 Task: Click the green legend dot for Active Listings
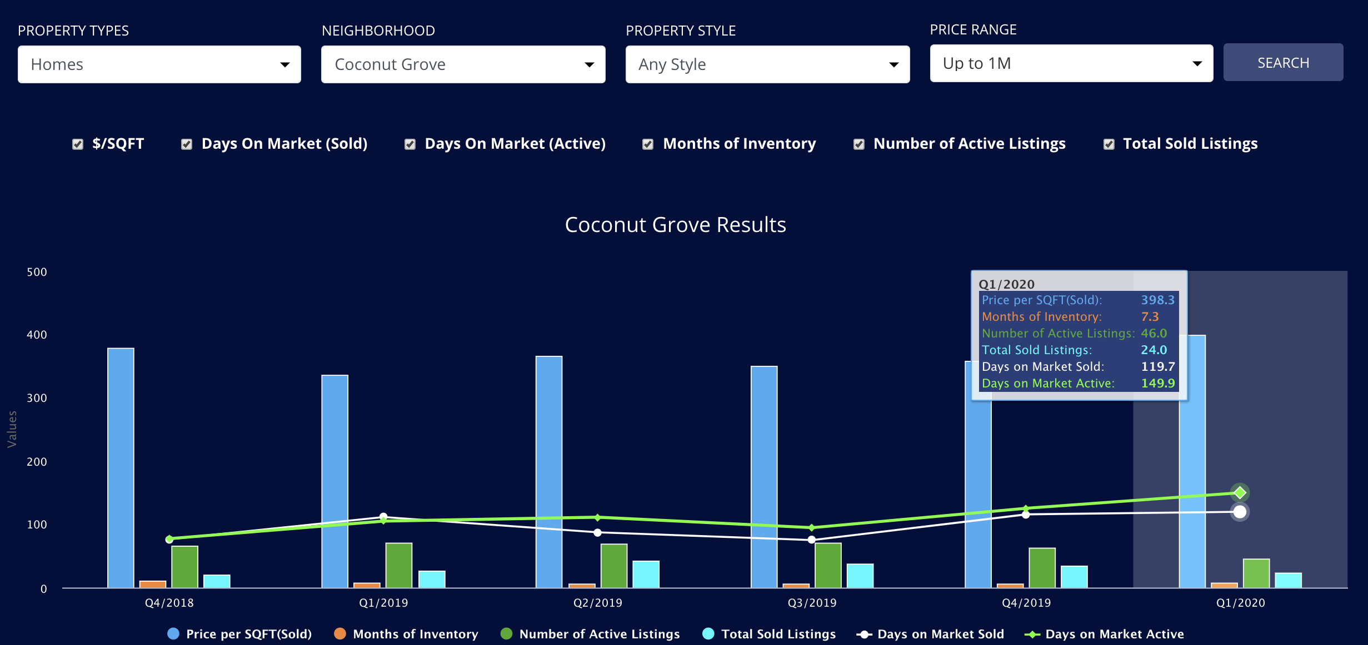coord(506,634)
